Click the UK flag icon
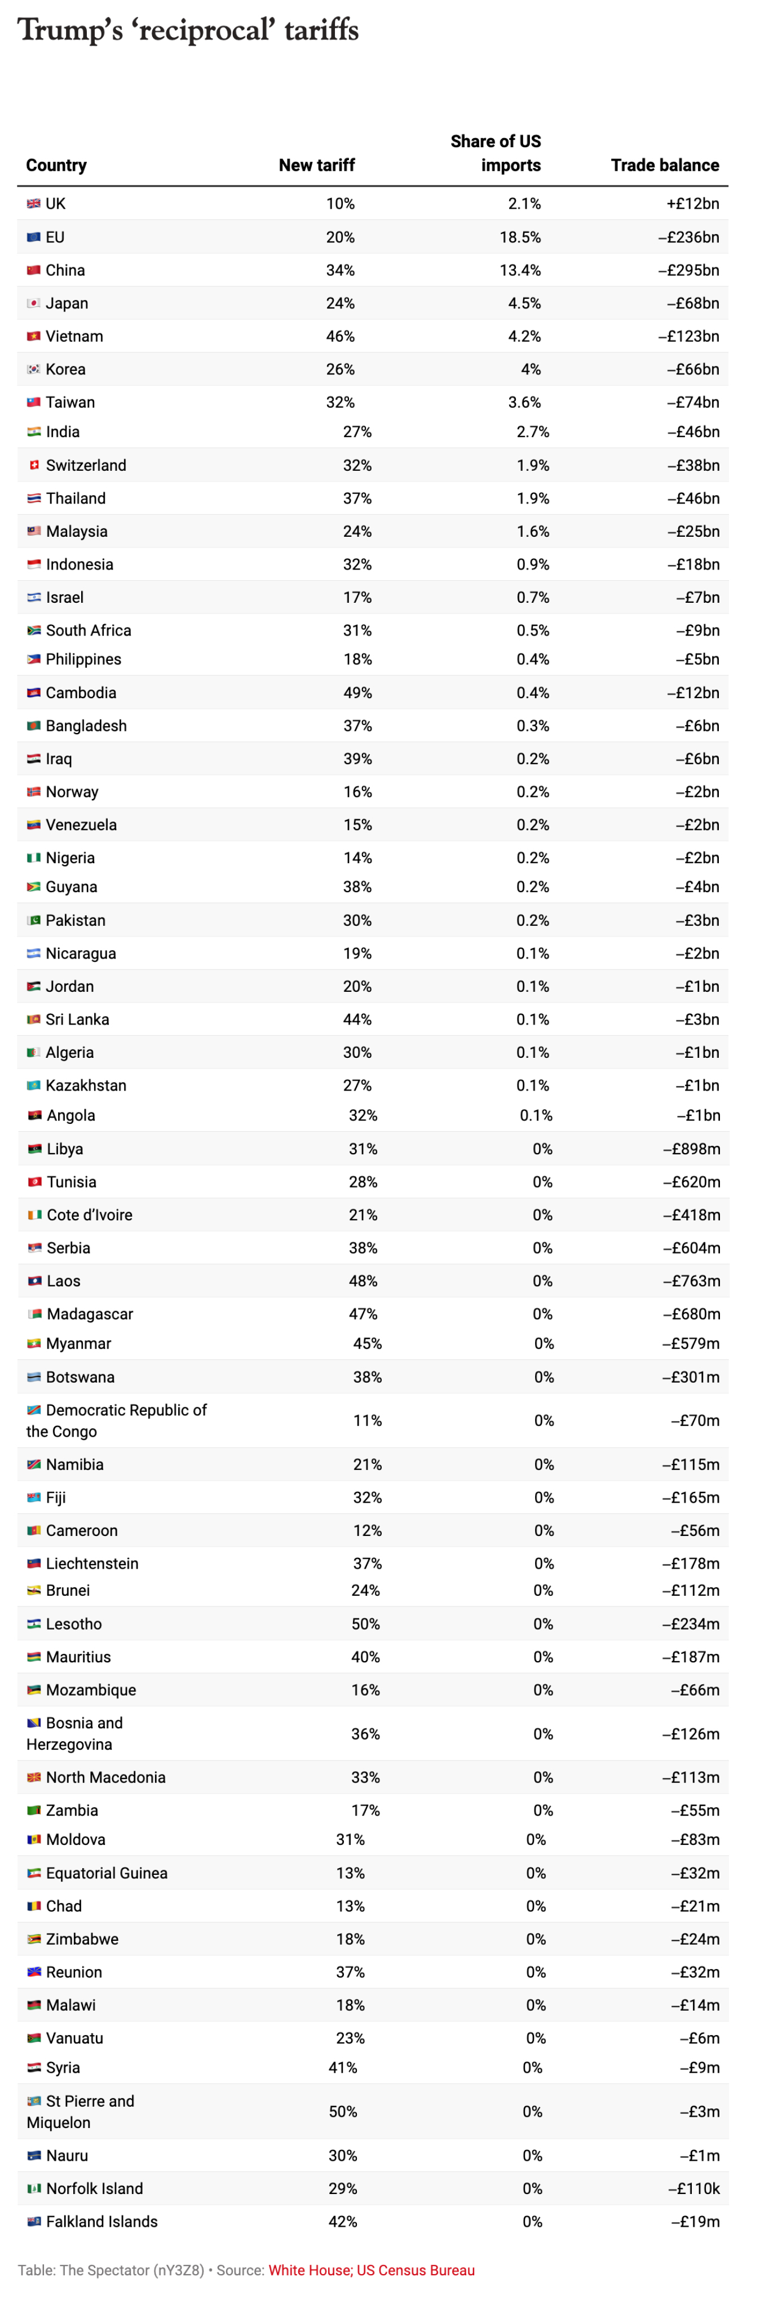 point(33,204)
